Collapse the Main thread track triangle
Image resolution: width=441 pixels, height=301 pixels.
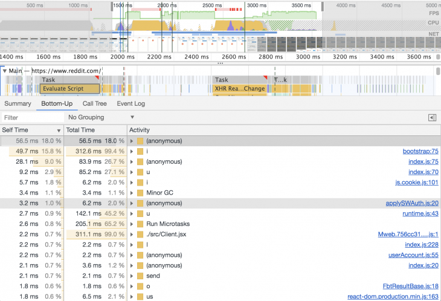[x=4, y=71]
